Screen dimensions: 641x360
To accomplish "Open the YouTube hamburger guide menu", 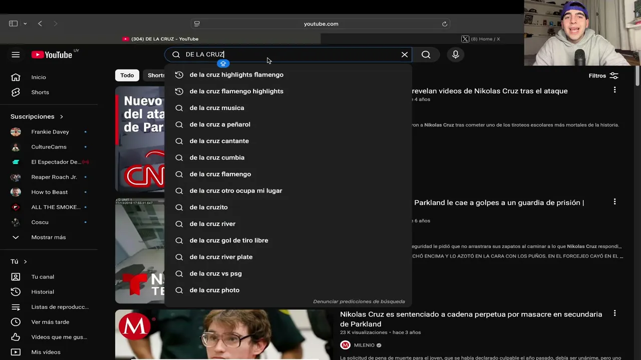I will tap(16, 54).
